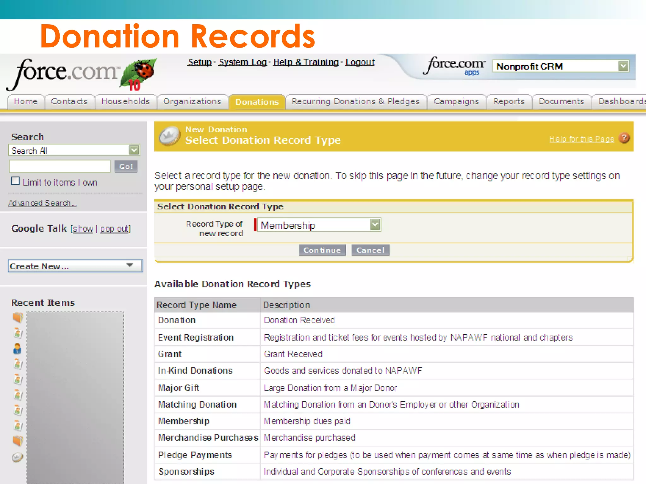This screenshot has width=646, height=484.
Task: Click the Record Type Name column header
Action: point(197,305)
